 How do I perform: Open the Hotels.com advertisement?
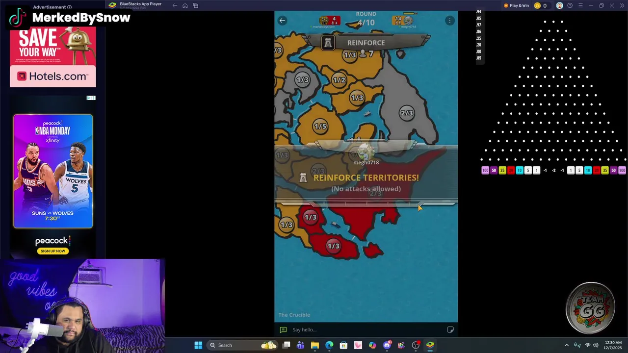click(52, 56)
